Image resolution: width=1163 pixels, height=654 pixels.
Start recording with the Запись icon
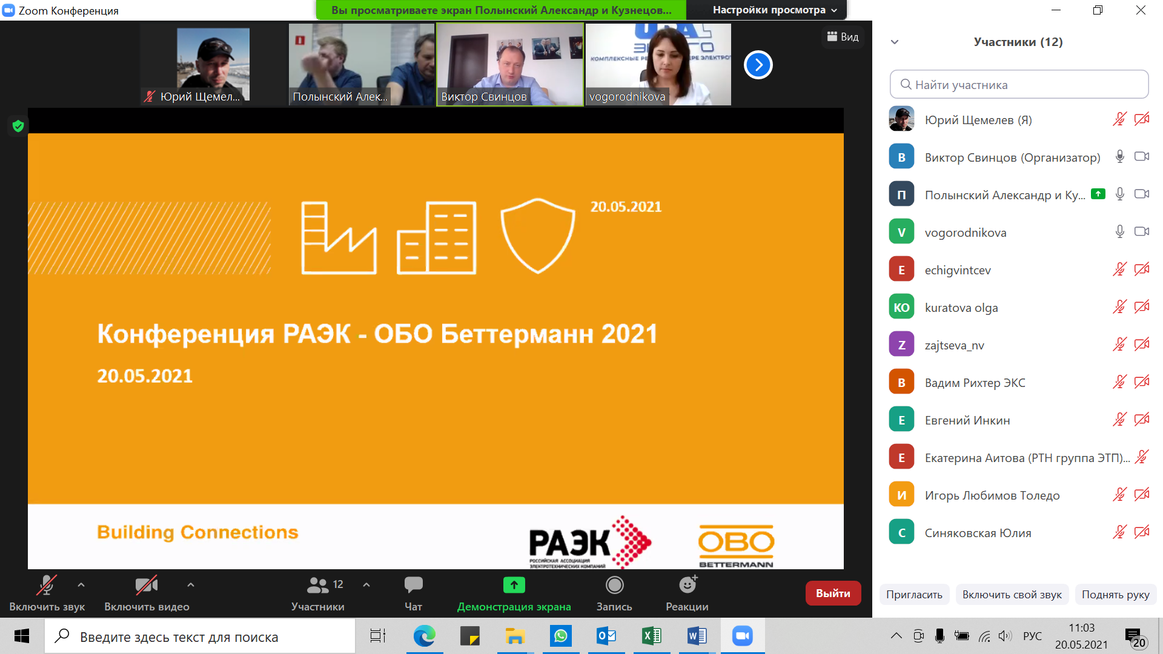[x=614, y=585]
